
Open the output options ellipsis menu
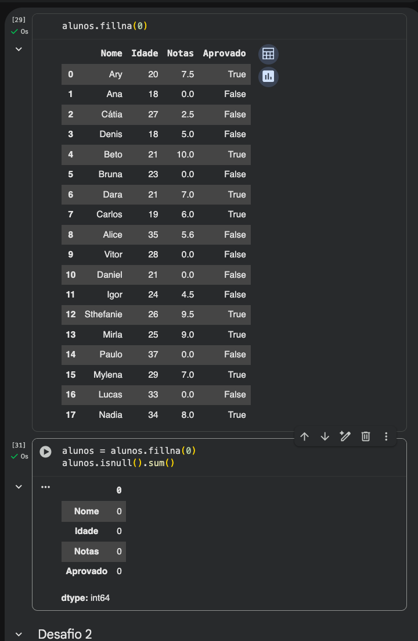(x=45, y=486)
